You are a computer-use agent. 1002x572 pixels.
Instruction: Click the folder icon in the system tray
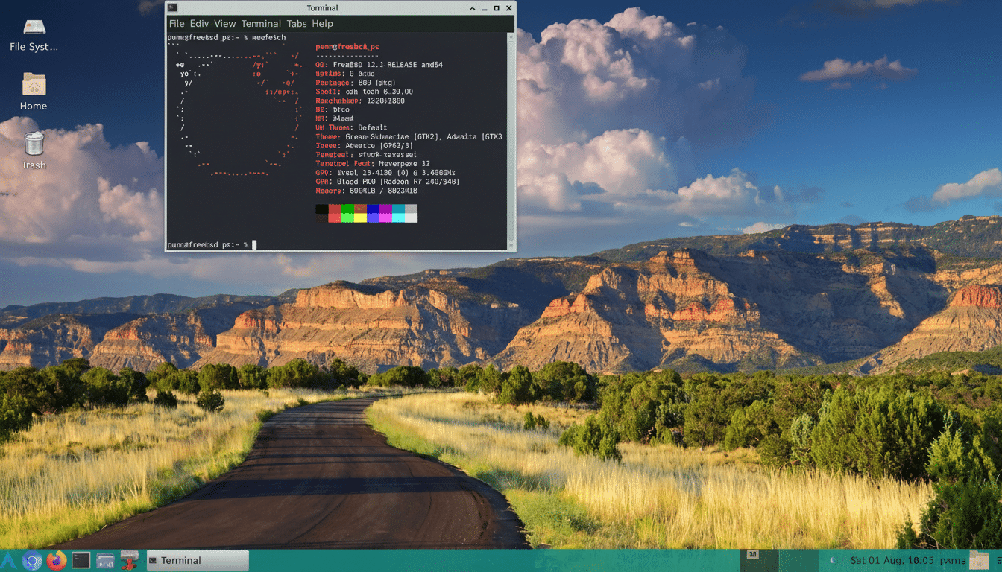pos(979,560)
